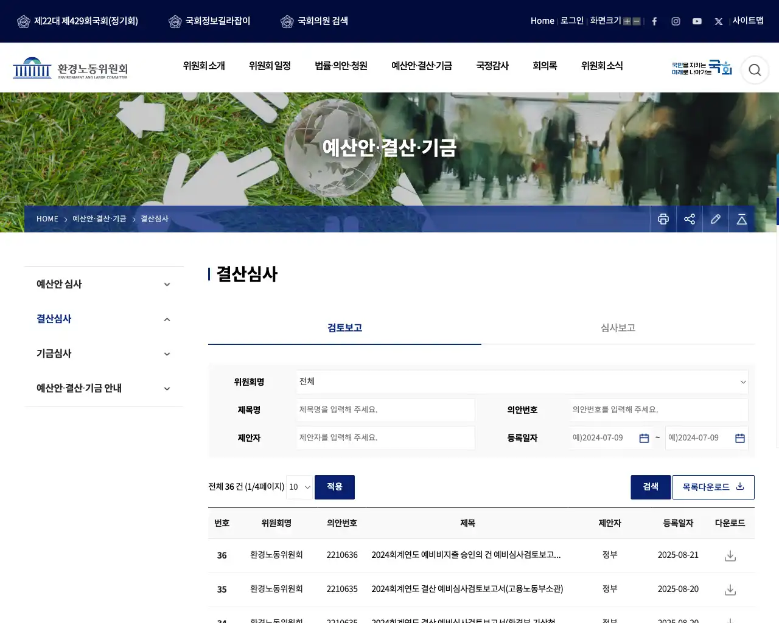Switch to the 심사보고 tab
The height and width of the screenshot is (623, 779).
click(618, 328)
